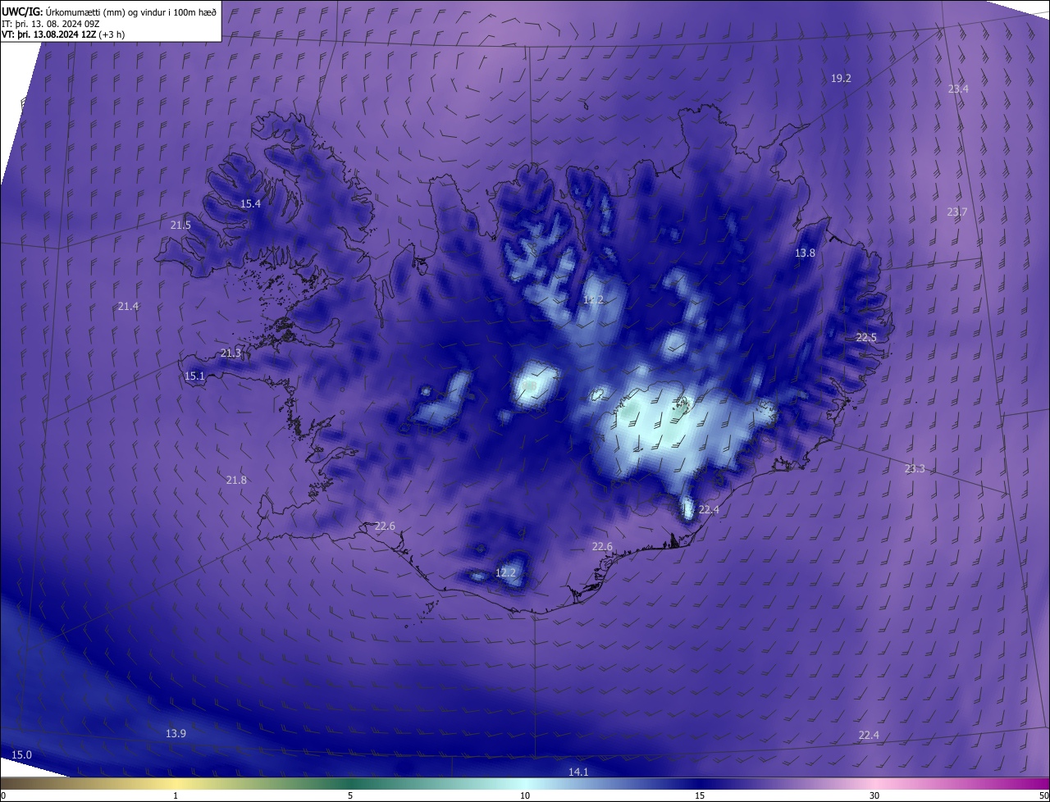Viewport: 1050px width, 802px height.
Task: Click the precipitation color scale bar
Action: 525,783
